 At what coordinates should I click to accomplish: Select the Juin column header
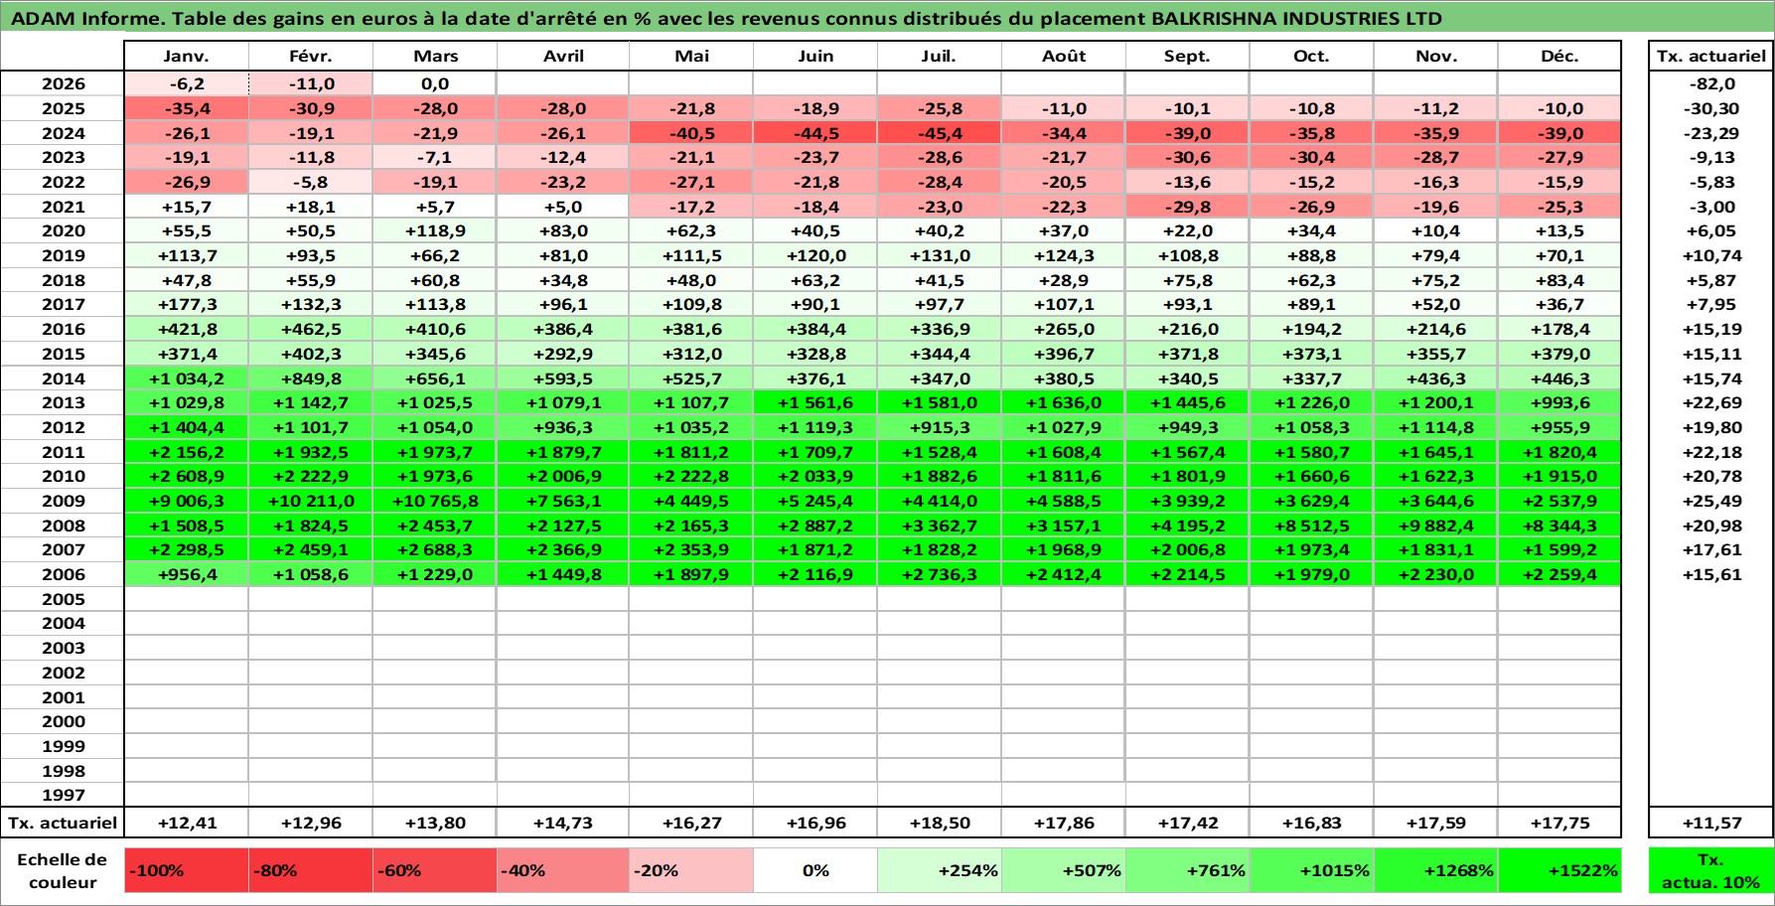click(815, 56)
